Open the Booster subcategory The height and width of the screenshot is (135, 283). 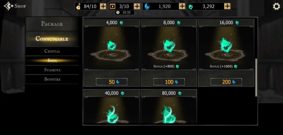[52, 79]
